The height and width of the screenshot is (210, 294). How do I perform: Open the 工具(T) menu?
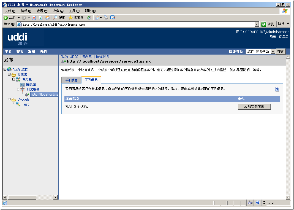click(x=74, y=11)
